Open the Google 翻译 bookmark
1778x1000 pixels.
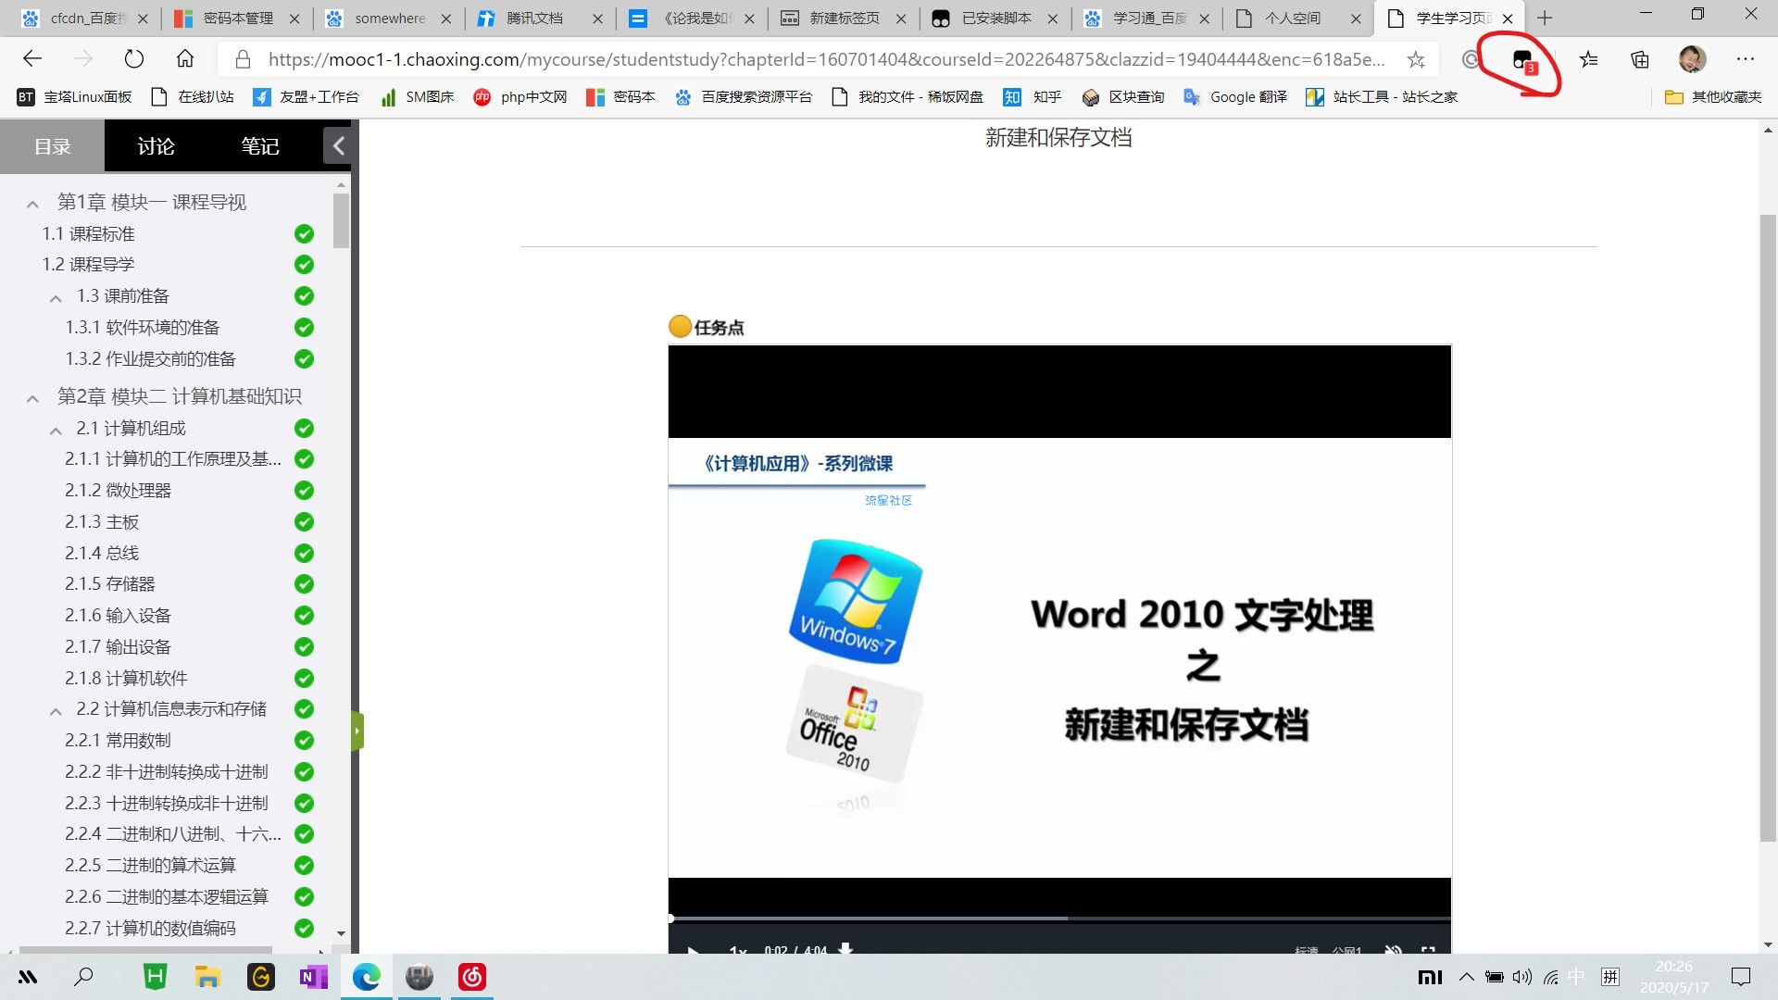point(1235,97)
